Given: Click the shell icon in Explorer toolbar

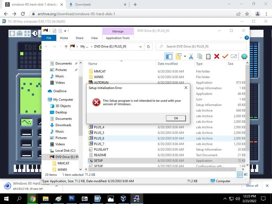Looking at the screenshot, I should click(x=244, y=56).
